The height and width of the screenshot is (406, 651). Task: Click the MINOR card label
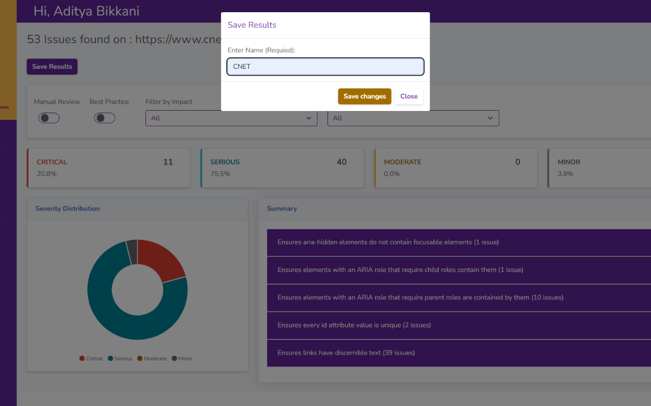coord(569,162)
